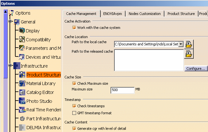This screenshot has height=132, width=208.
Task: Collapse the Infrastructure tree node
Action: pyautogui.click(x=10, y=66)
